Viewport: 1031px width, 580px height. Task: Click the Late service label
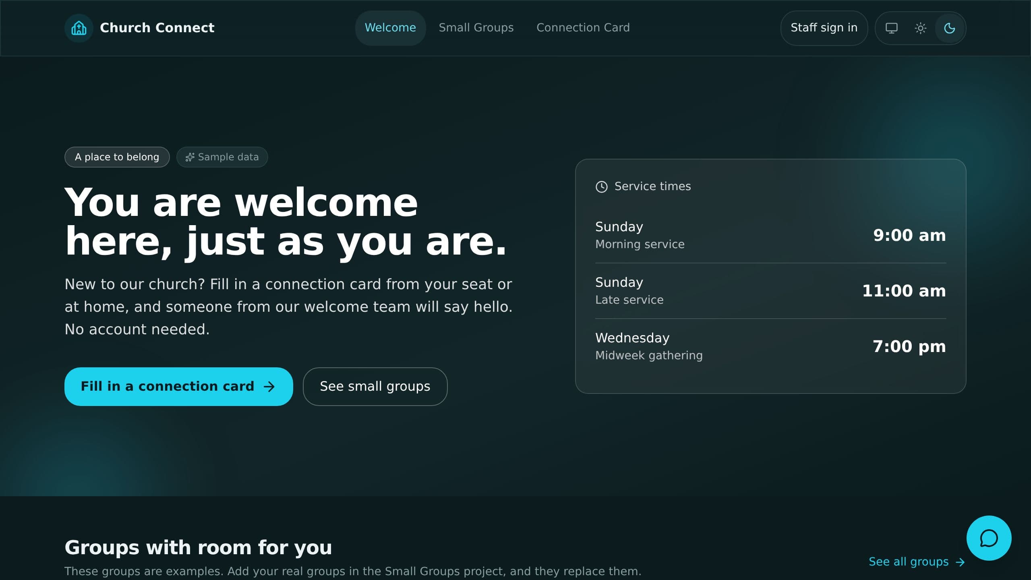click(x=629, y=300)
